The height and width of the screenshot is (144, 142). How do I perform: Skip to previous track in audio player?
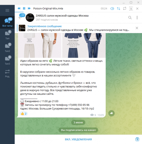tap(19, 8)
